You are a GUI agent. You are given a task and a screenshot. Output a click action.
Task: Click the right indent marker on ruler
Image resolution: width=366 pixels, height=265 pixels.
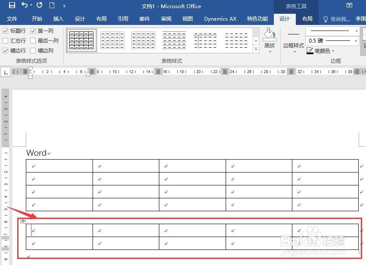tap(88, 74)
